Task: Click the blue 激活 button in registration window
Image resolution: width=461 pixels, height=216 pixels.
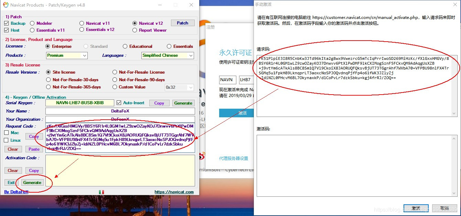Action: pos(236,113)
